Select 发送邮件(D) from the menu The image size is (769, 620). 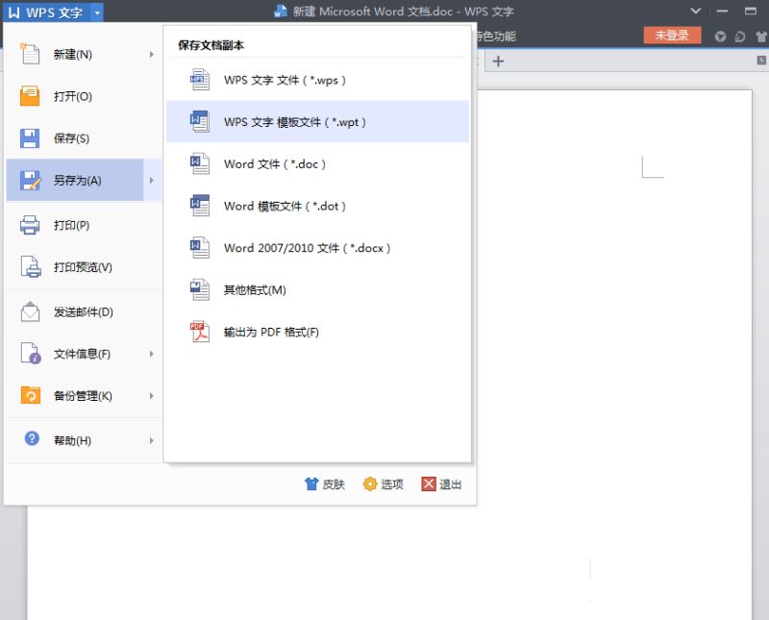(83, 311)
